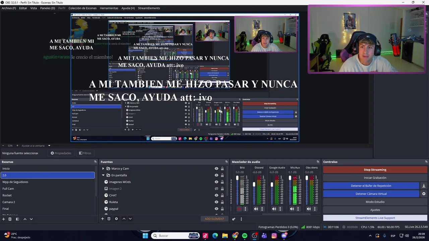The height and width of the screenshot is (241, 429).
Task: Move the source up in Fuentes
Action: click(124, 219)
